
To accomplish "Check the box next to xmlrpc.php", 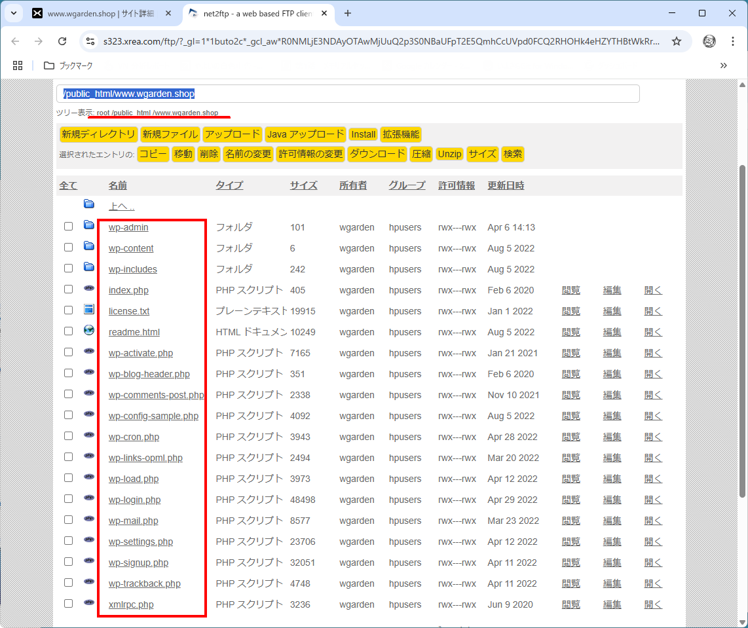I will click(68, 604).
